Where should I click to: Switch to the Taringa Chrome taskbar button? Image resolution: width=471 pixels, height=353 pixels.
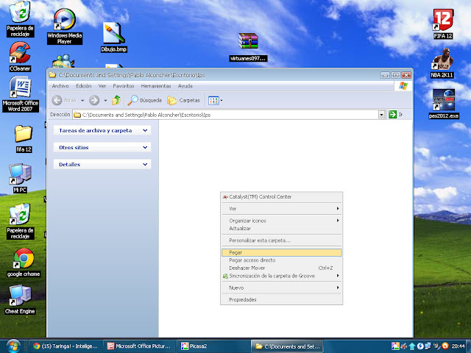point(65,346)
